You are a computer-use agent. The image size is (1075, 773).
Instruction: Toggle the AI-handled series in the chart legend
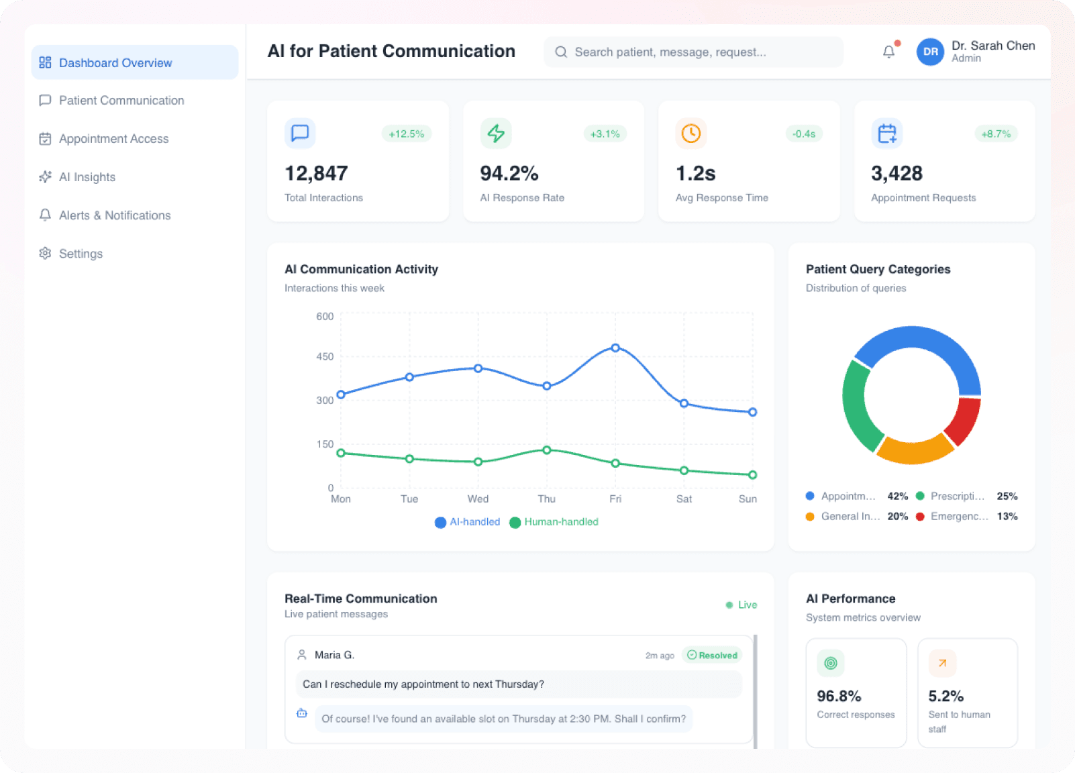point(467,522)
